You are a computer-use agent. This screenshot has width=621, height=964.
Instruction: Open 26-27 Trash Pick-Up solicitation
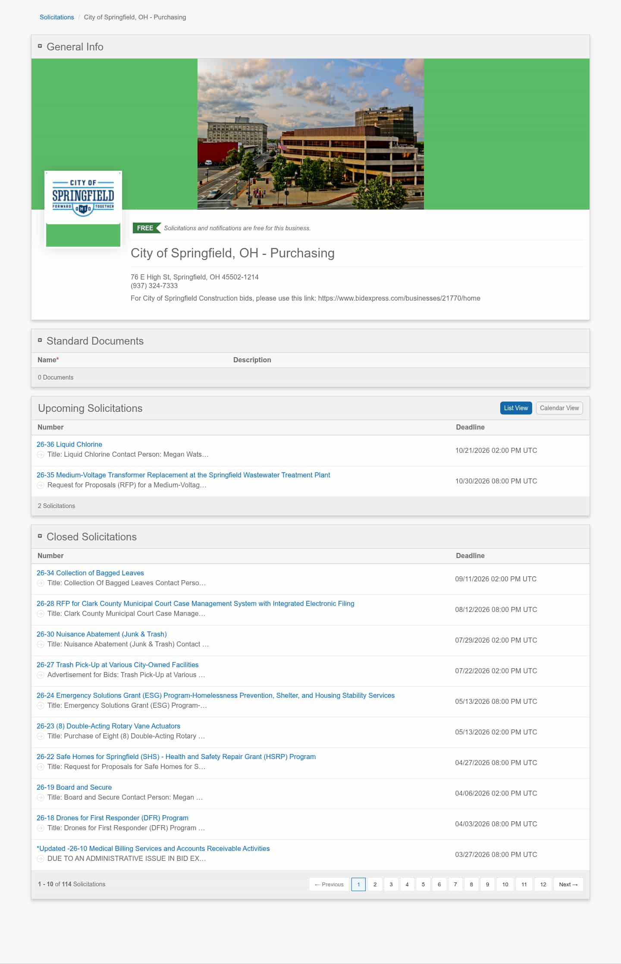tap(118, 665)
